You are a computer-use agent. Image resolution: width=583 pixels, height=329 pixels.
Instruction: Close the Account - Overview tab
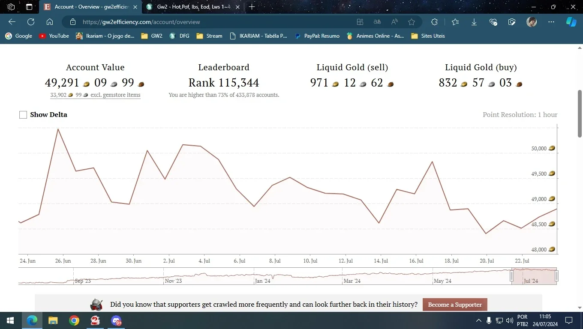[135, 7]
